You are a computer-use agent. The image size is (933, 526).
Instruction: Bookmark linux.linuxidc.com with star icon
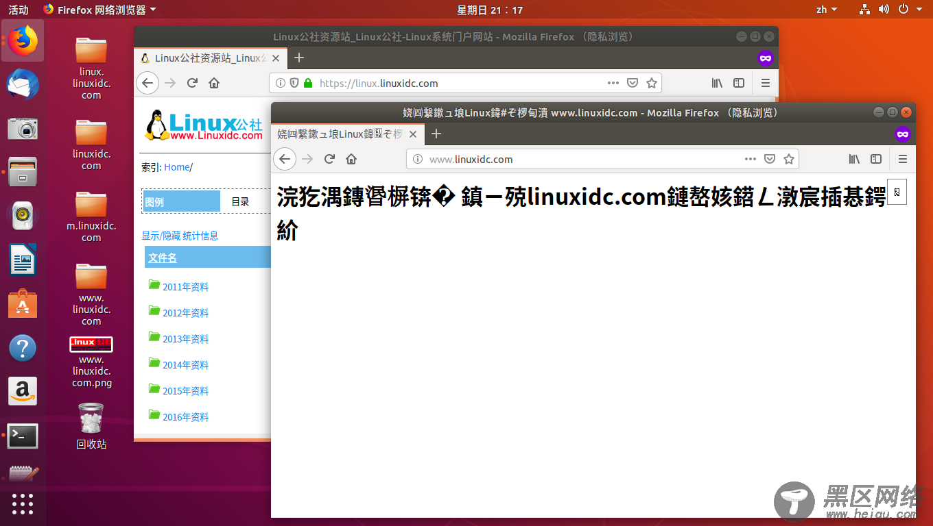pos(652,83)
